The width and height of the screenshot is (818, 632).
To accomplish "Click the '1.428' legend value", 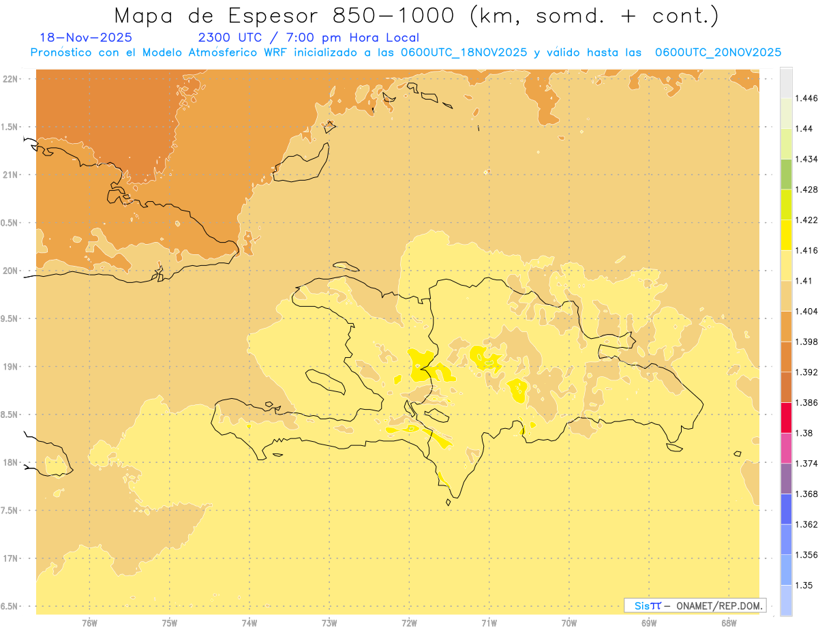I will pyautogui.click(x=806, y=190).
